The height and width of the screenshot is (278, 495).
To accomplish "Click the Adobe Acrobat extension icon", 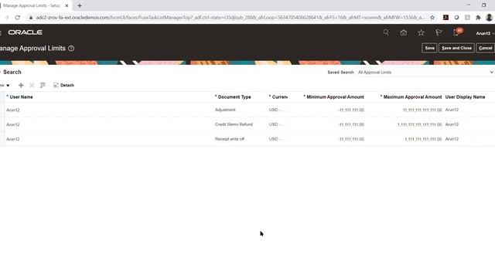I will pyautogui.click(x=445, y=18).
